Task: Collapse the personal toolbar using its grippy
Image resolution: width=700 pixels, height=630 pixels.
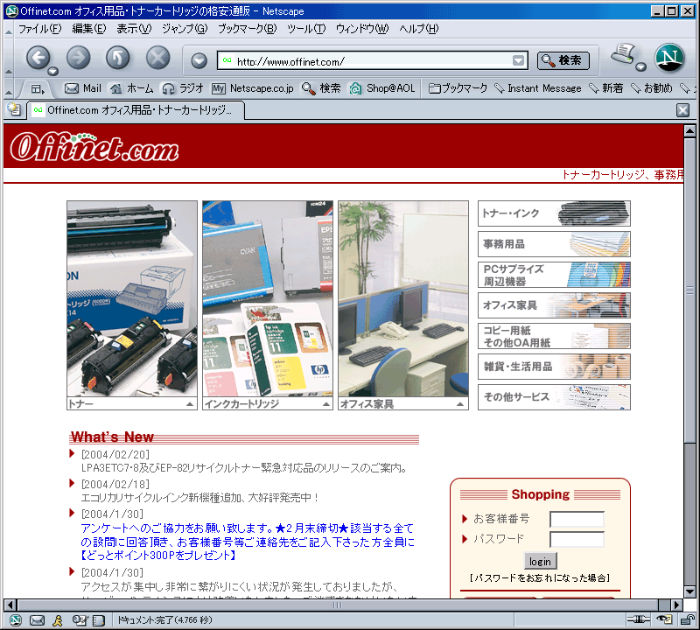Action: [x=9, y=89]
